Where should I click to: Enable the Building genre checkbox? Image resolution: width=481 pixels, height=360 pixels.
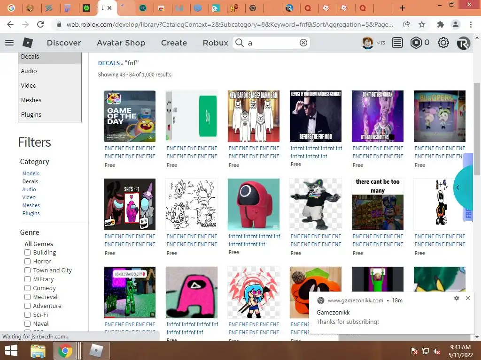coord(27,253)
